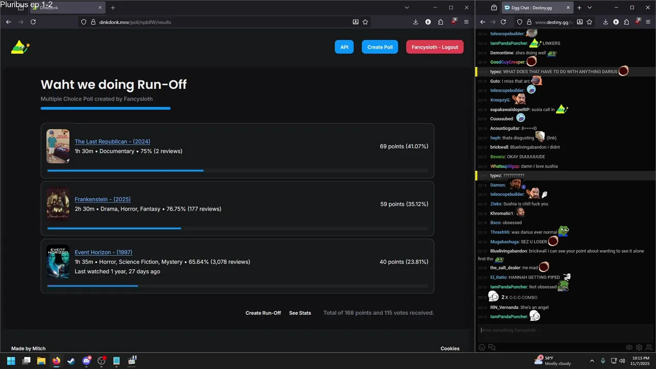Open the Event Horizon - (1997) link

pos(104,252)
